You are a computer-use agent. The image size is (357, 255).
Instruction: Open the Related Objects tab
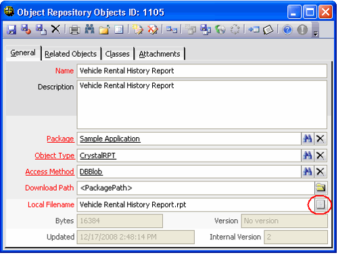pyautogui.click(x=70, y=54)
